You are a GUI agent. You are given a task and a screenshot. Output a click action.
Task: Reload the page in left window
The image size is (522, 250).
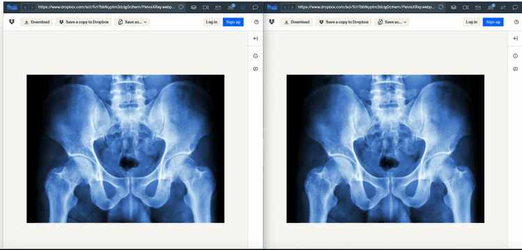coord(181,7)
